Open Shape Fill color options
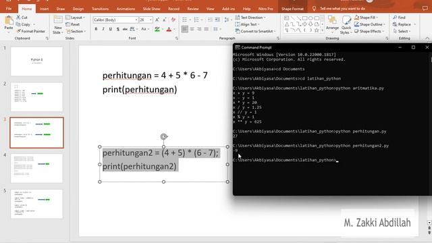The height and width of the screenshot is (243, 432). point(367,18)
